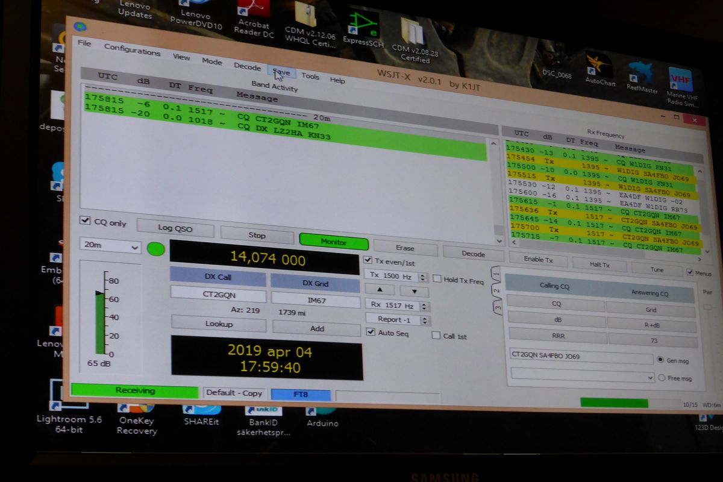Screen dimensions: 723x482
Task: Toggle the CQ only checkbox
Action: pyautogui.click(x=85, y=221)
